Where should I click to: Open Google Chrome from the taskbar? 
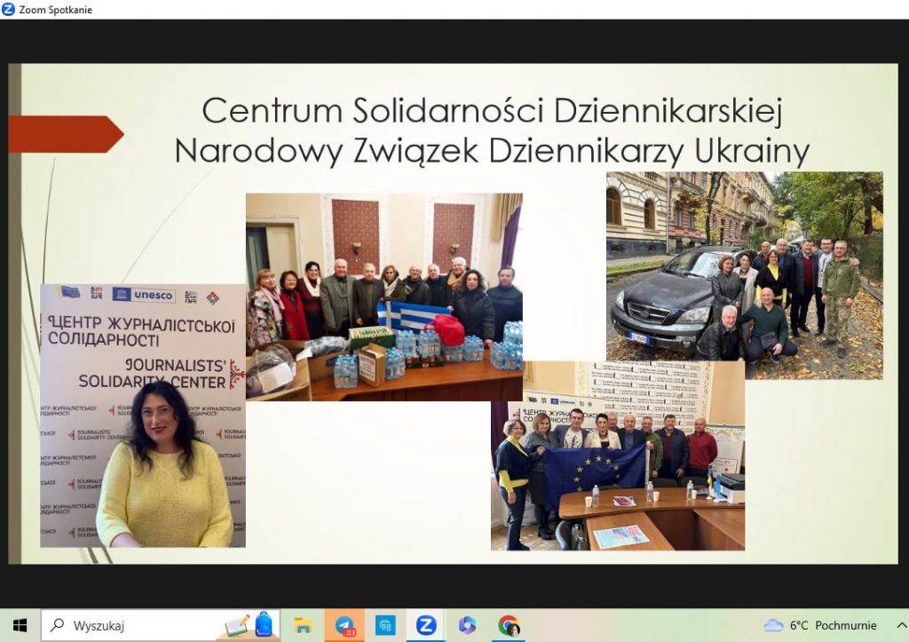tap(509, 625)
